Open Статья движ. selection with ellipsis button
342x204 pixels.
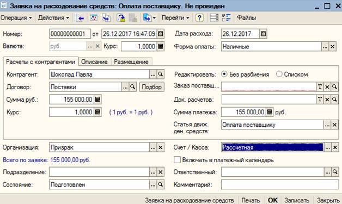pos(327,125)
